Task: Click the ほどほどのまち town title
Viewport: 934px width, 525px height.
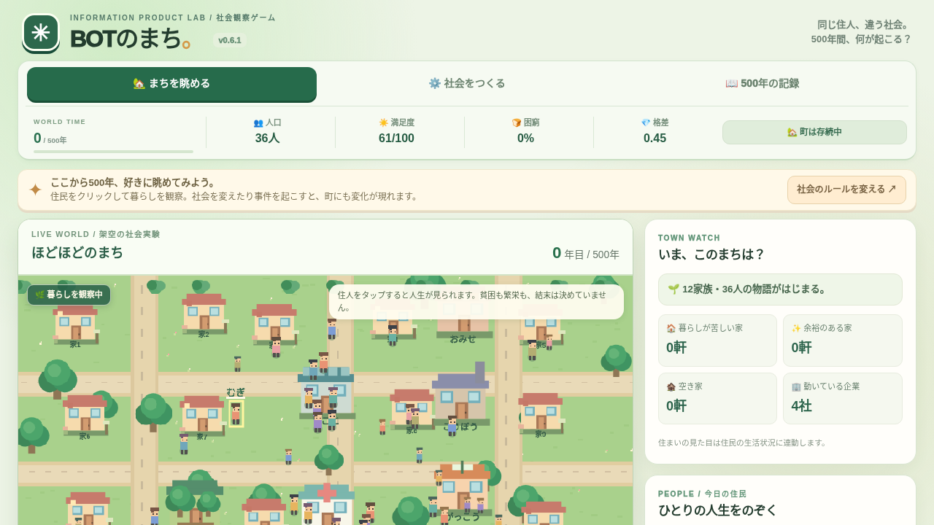Action: point(77,252)
